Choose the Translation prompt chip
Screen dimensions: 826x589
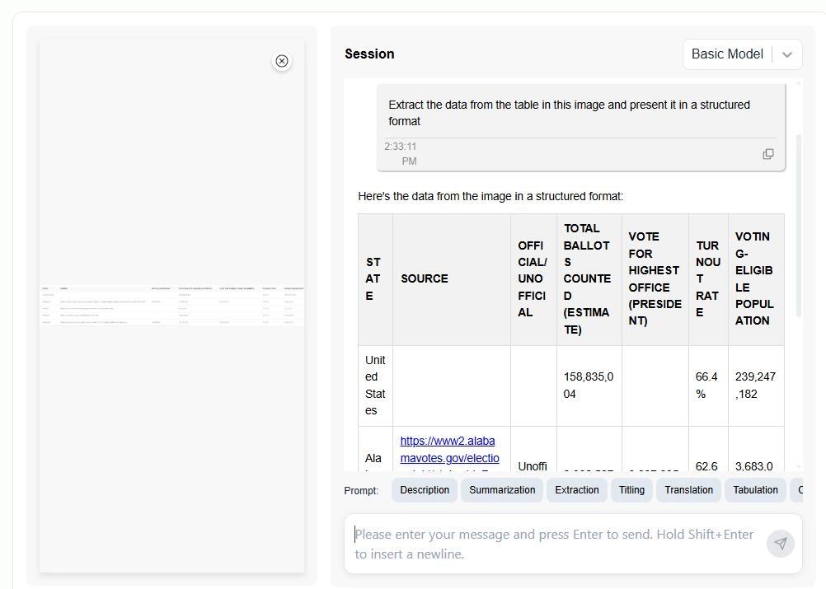click(x=688, y=490)
